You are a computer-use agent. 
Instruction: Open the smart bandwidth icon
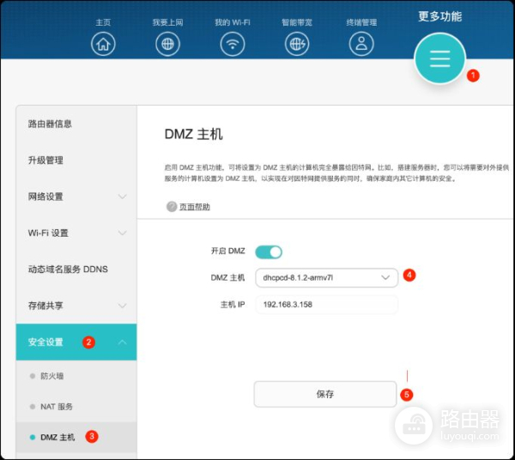point(297,44)
